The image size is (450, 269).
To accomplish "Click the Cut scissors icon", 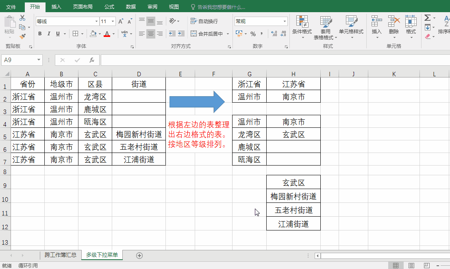I will pos(22,18).
